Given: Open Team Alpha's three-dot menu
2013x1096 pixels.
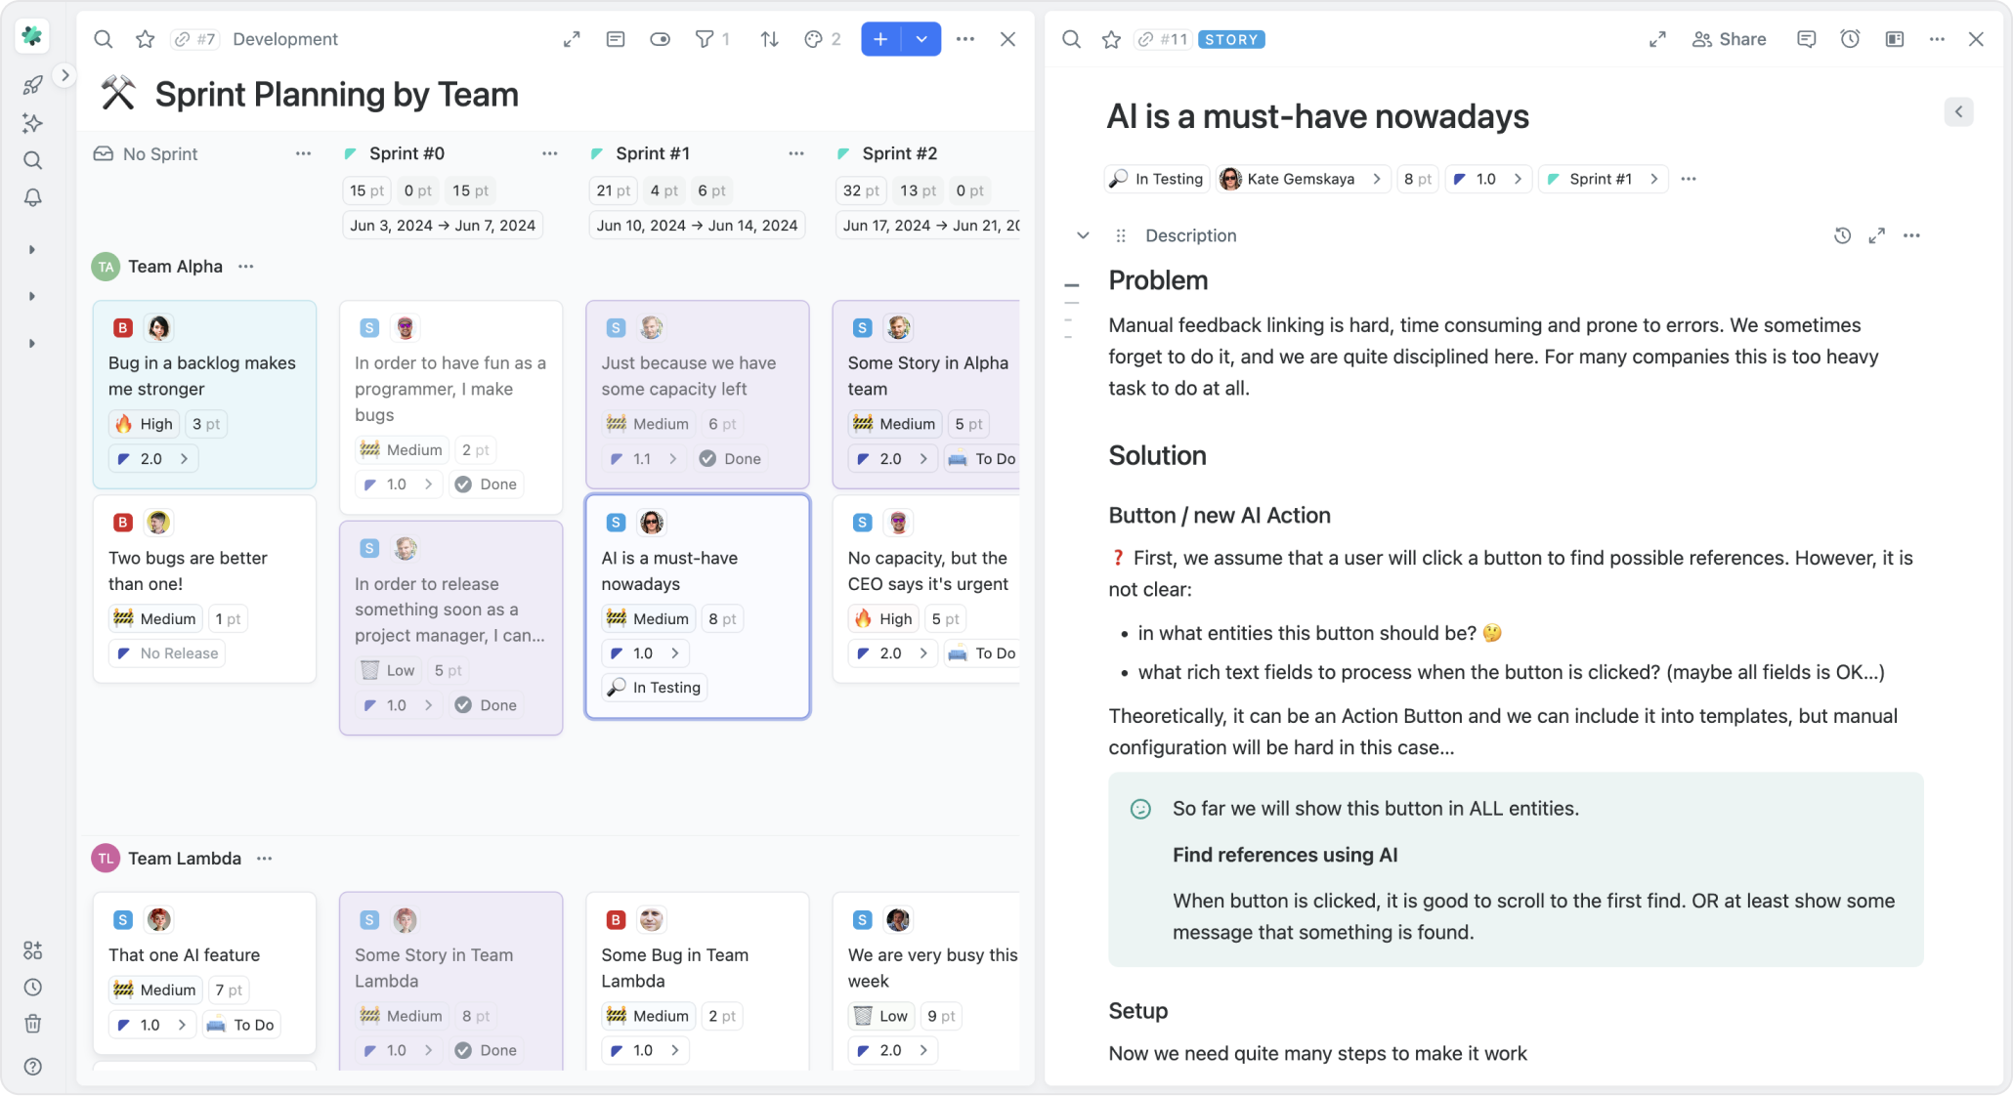Looking at the screenshot, I should [x=246, y=266].
